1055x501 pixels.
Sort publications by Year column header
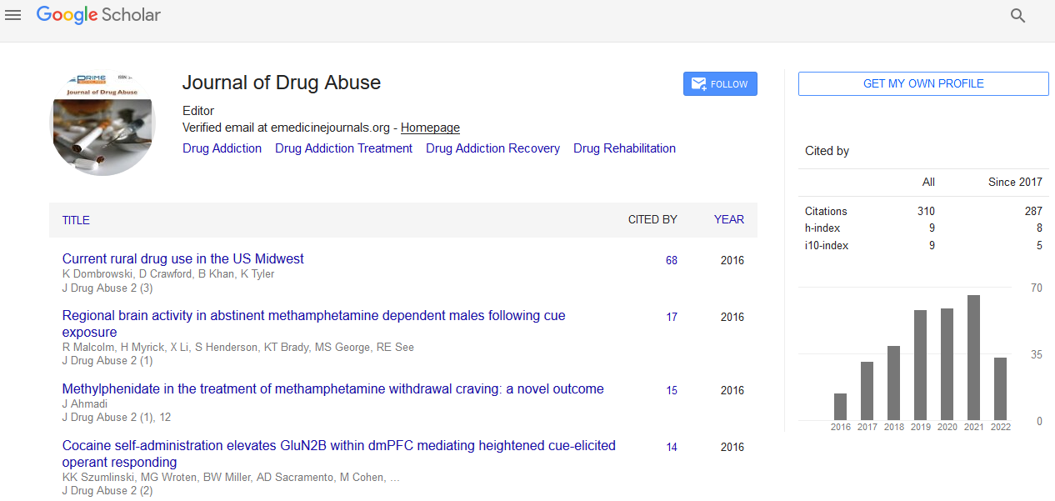728,220
